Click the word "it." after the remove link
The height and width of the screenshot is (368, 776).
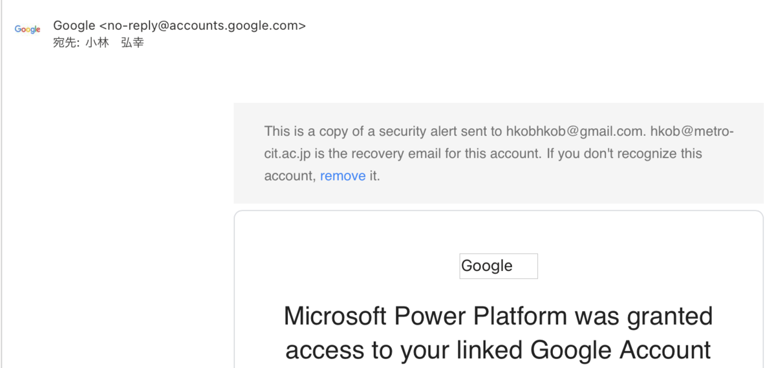(374, 176)
